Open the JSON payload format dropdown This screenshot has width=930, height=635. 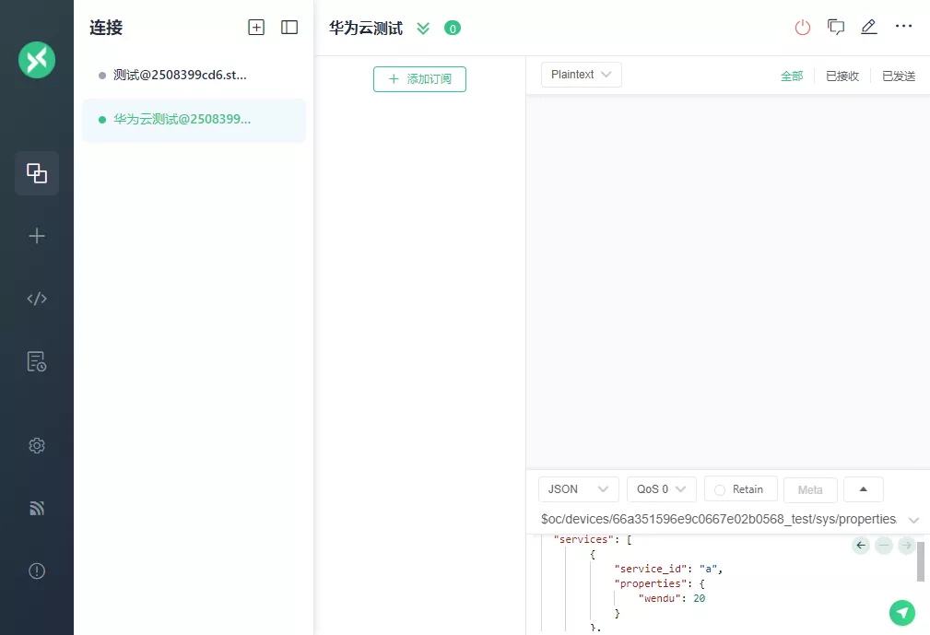[578, 489]
